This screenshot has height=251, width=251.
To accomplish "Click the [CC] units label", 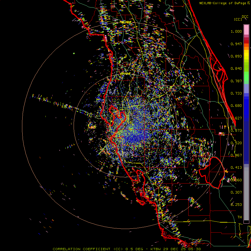I will point(238,19).
